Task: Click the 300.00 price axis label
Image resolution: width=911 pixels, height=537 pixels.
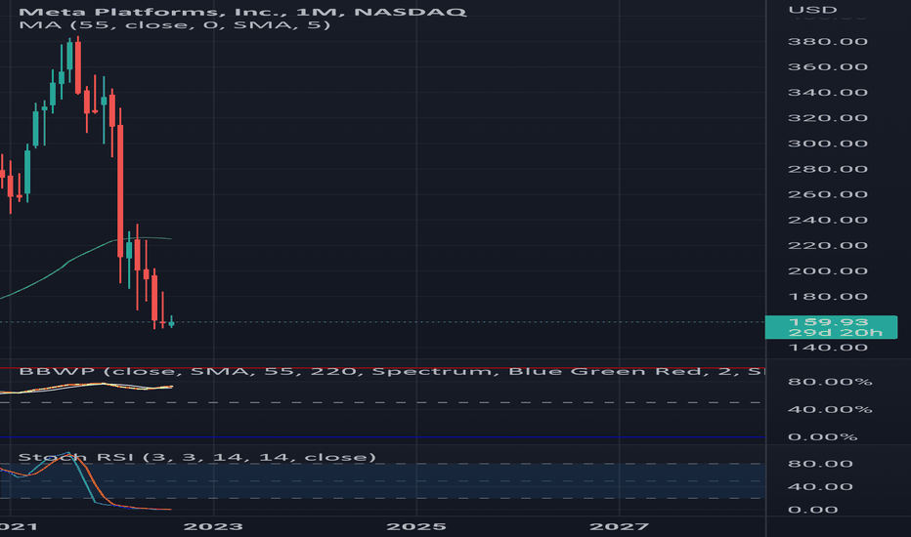Action: point(827,144)
